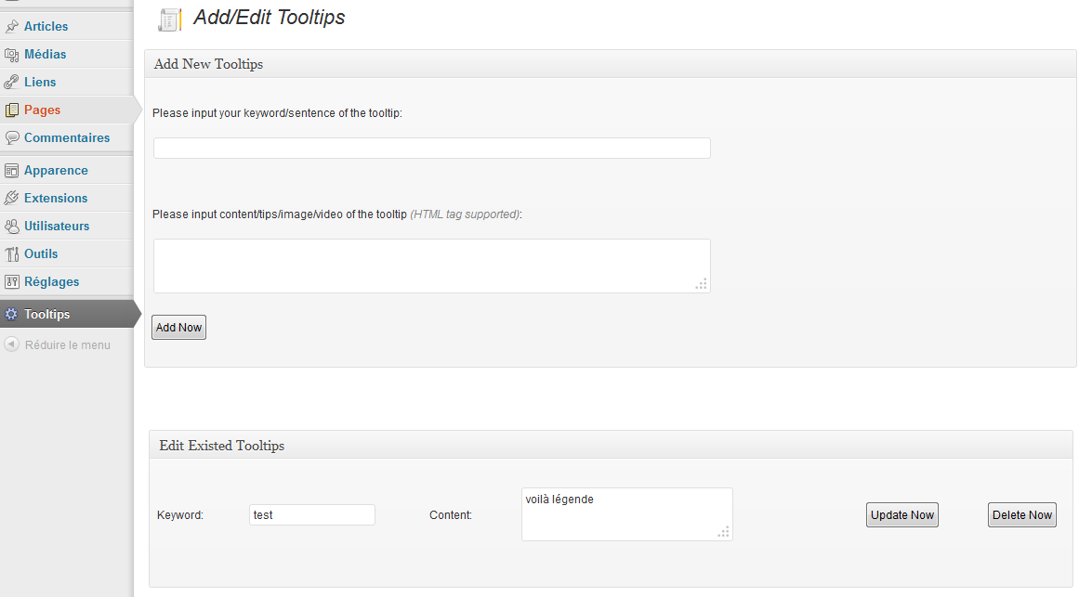Image resolution: width=1079 pixels, height=597 pixels.
Task: Click the Delete Now button
Action: 1022,515
